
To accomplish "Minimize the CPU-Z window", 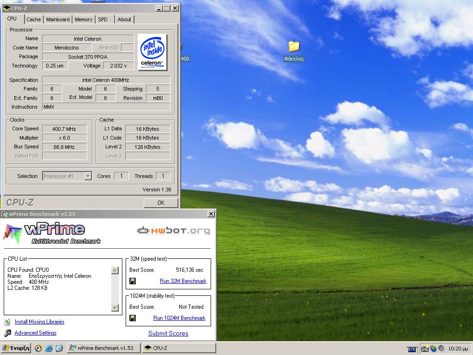I will (159, 8).
